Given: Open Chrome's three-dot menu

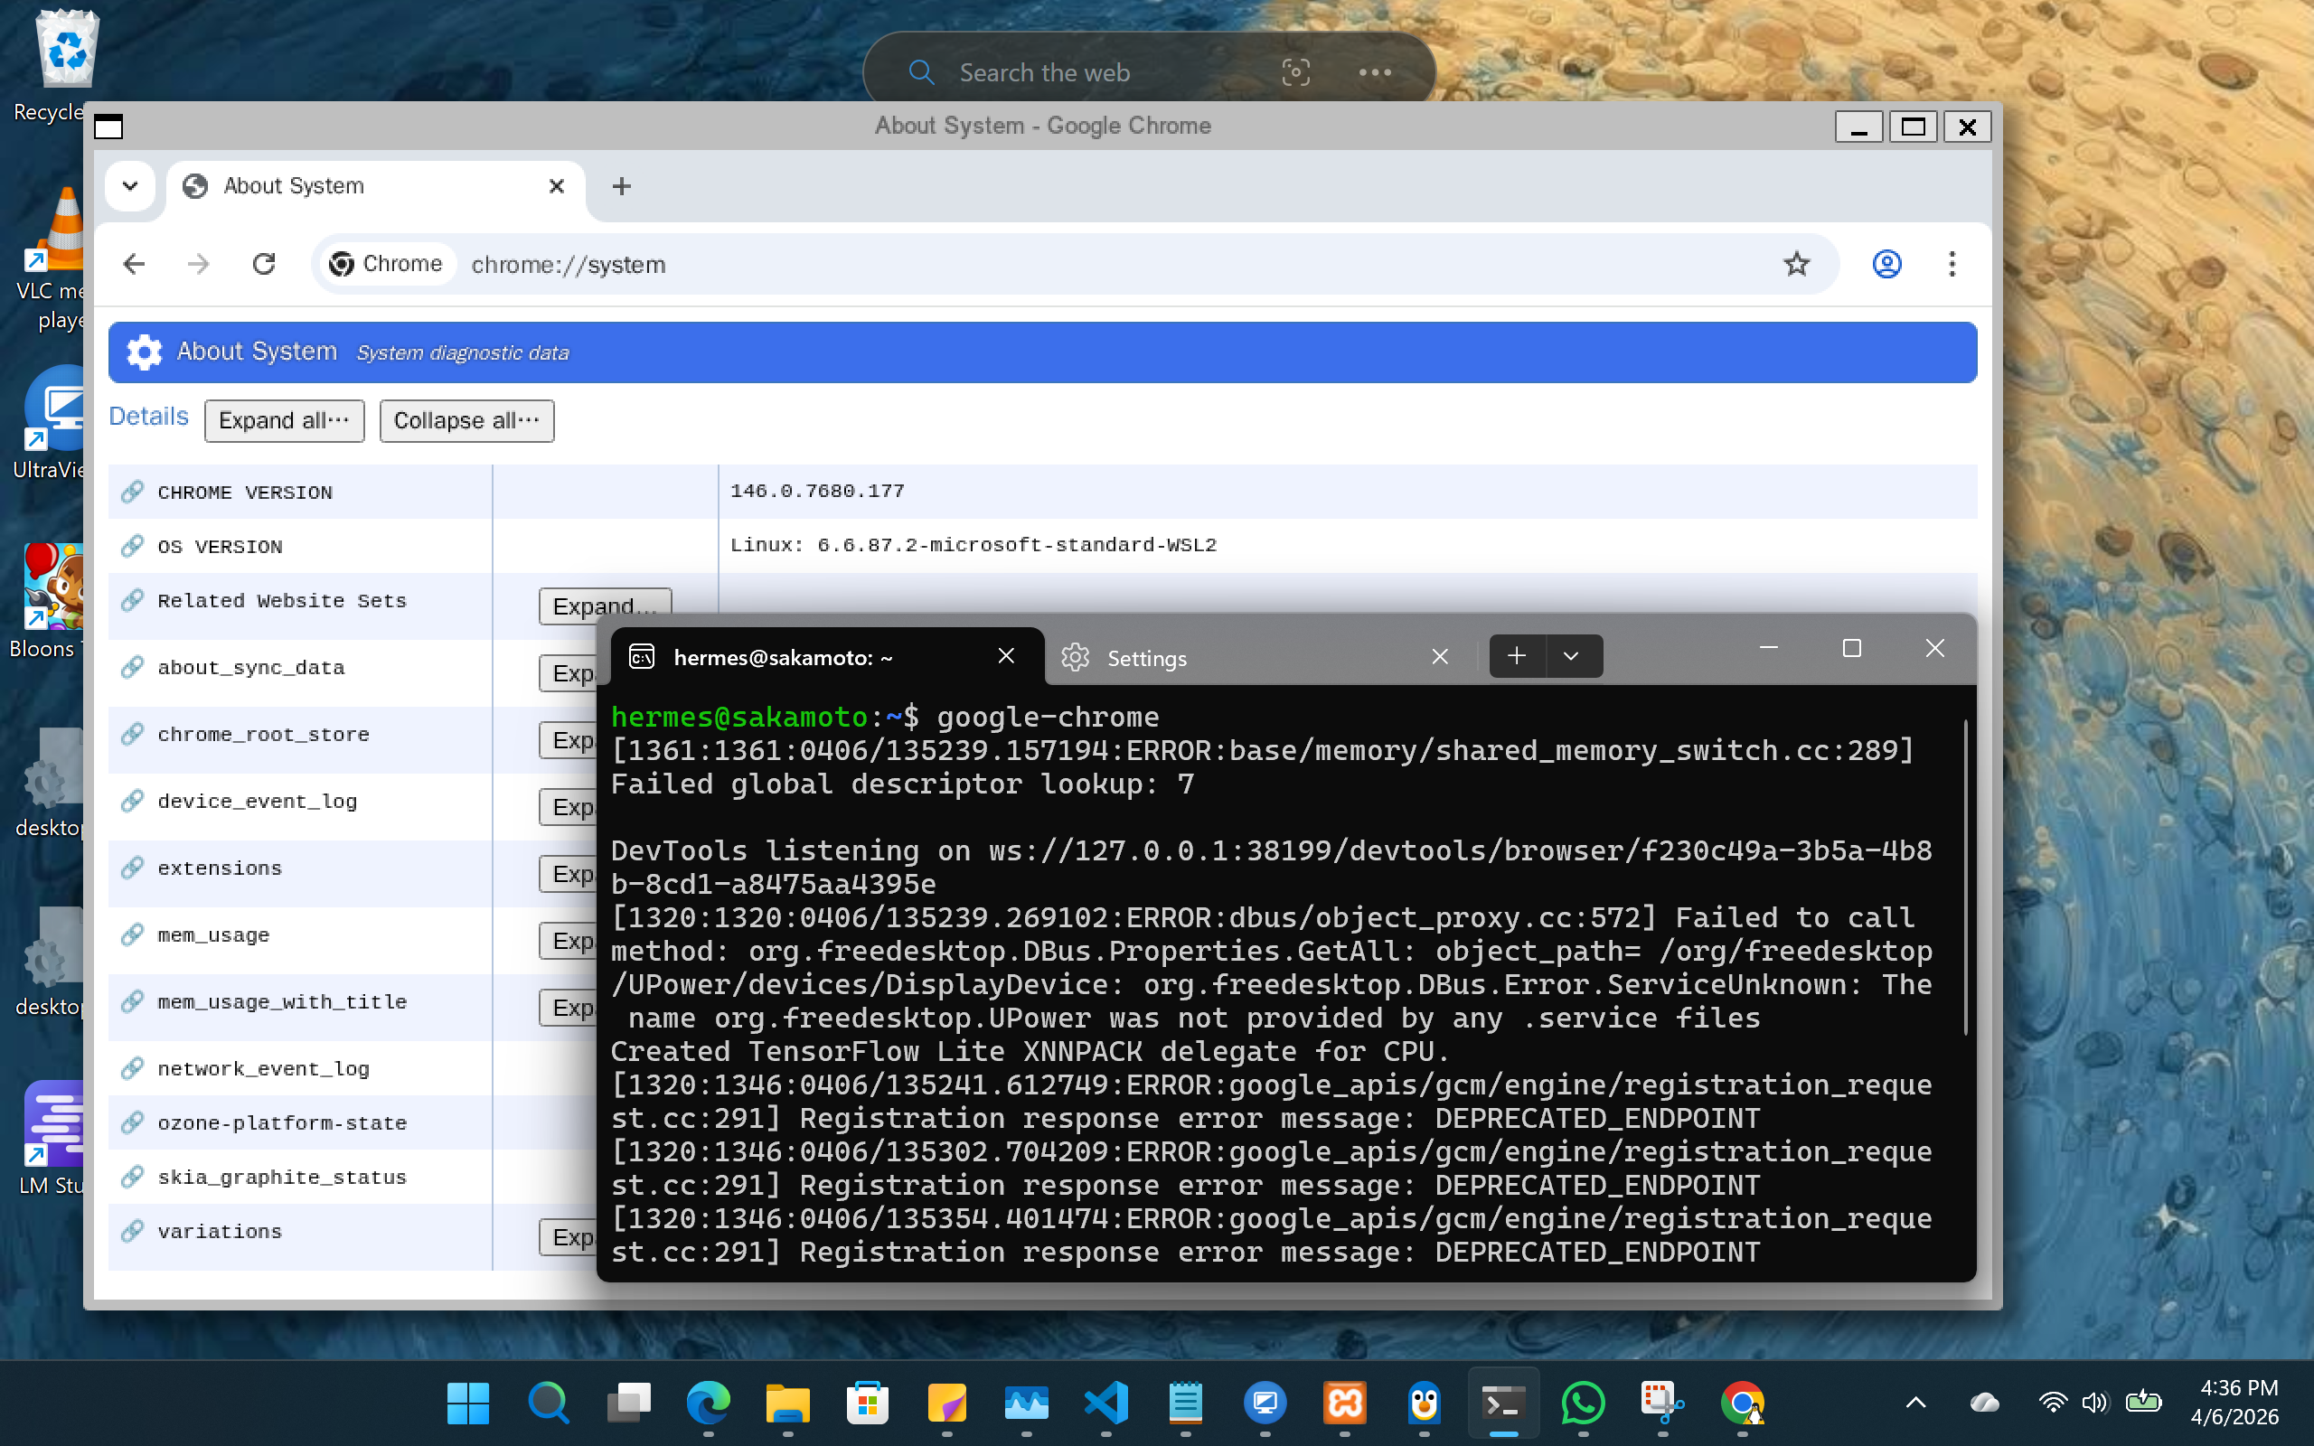Looking at the screenshot, I should tap(1952, 264).
